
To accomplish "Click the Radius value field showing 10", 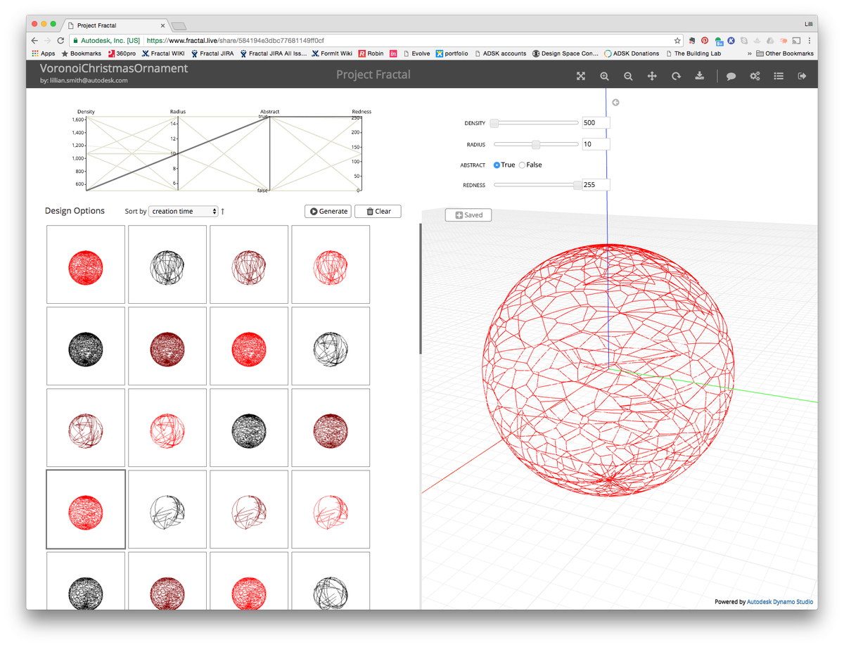I will pyautogui.click(x=596, y=144).
